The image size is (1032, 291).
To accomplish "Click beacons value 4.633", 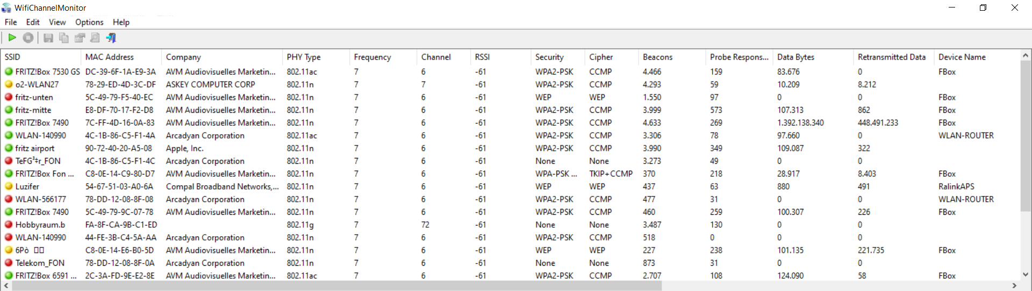I will [652, 123].
